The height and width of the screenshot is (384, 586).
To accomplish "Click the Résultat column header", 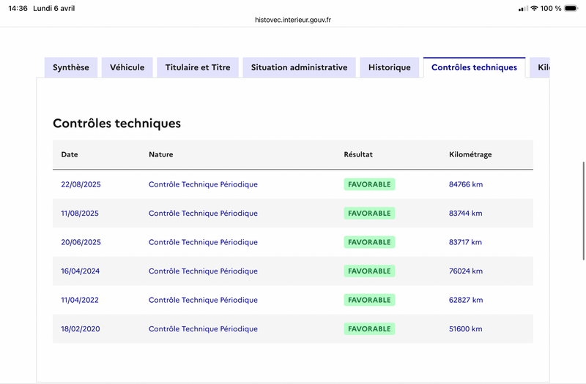I will coord(358,154).
